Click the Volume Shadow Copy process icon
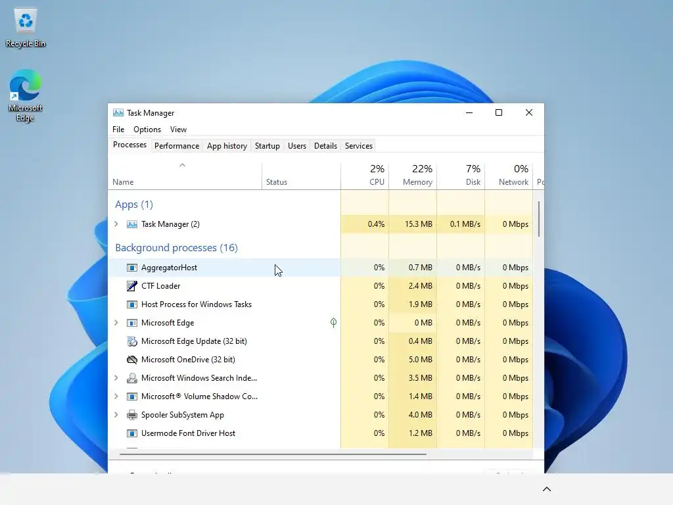This screenshot has width=673, height=505. click(x=132, y=397)
